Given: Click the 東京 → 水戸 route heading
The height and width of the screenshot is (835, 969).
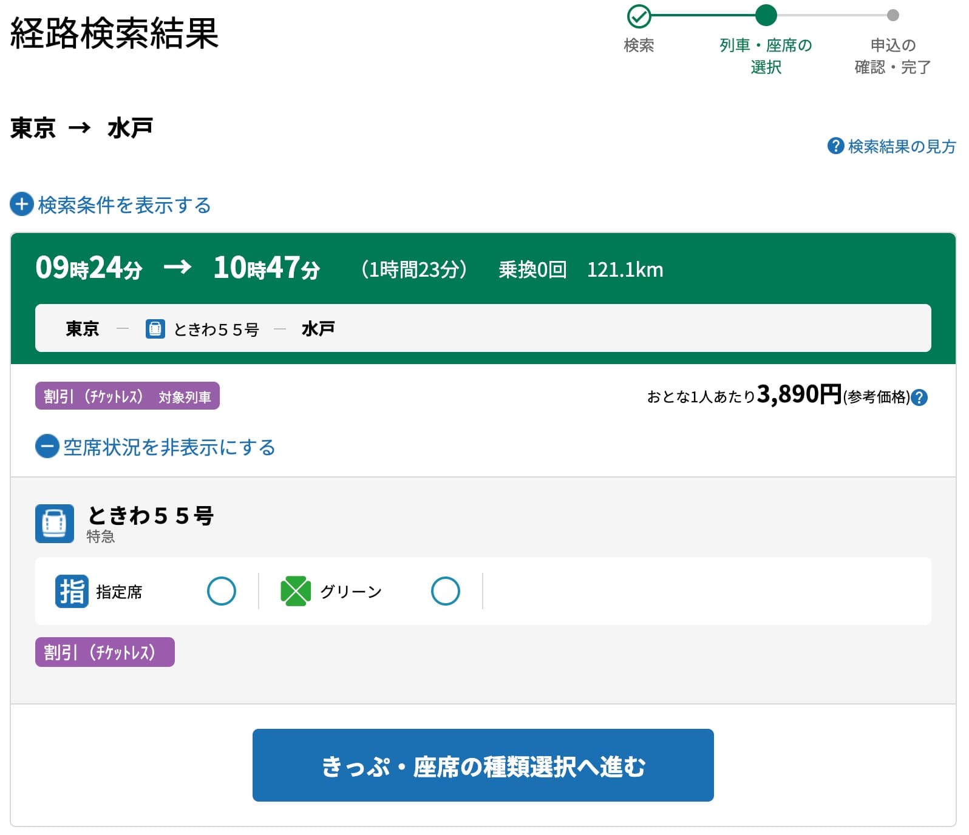Looking at the screenshot, I should (x=81, y=128).
